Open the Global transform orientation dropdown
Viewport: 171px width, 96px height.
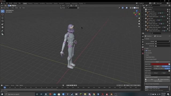pyautogui.click(x=63, y=6)
